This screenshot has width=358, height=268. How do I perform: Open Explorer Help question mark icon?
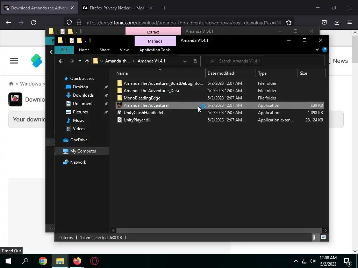tap(325, 50)
